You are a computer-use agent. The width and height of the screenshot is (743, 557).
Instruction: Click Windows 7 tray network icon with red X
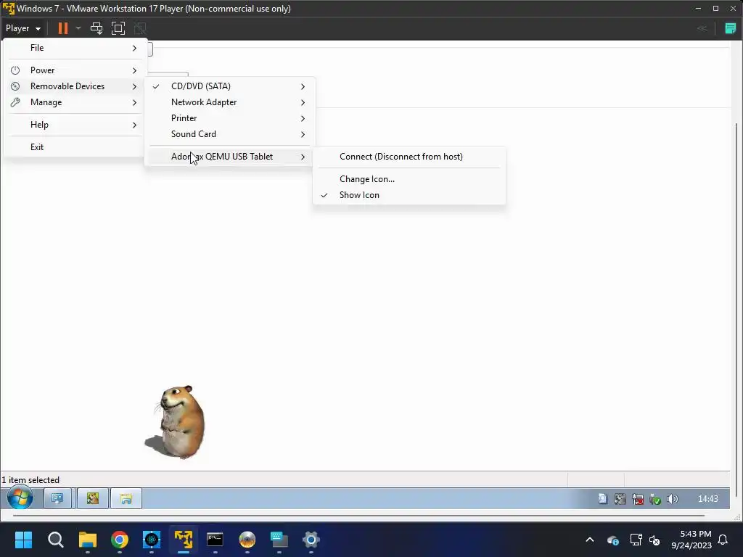tap(637, 499)
